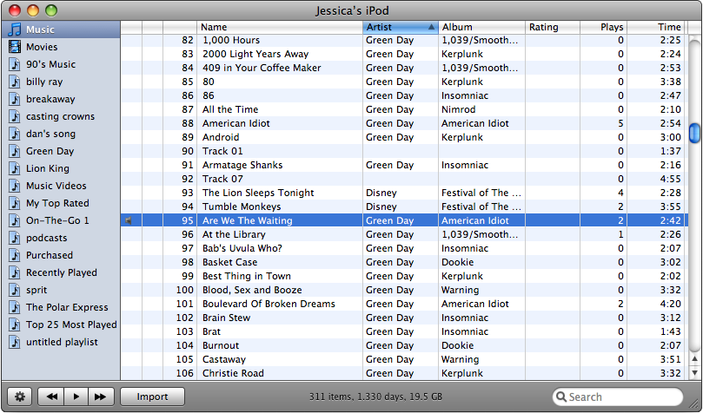Sort by the Album column header
Screen dimensions: 703x413
(481, 27)
